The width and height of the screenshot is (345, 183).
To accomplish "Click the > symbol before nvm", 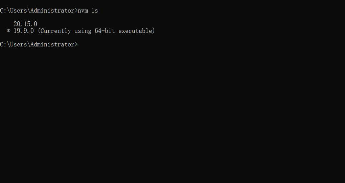I will pos(76,11).
